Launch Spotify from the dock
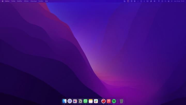The image size is (186, 105). [x=114, y=101]
